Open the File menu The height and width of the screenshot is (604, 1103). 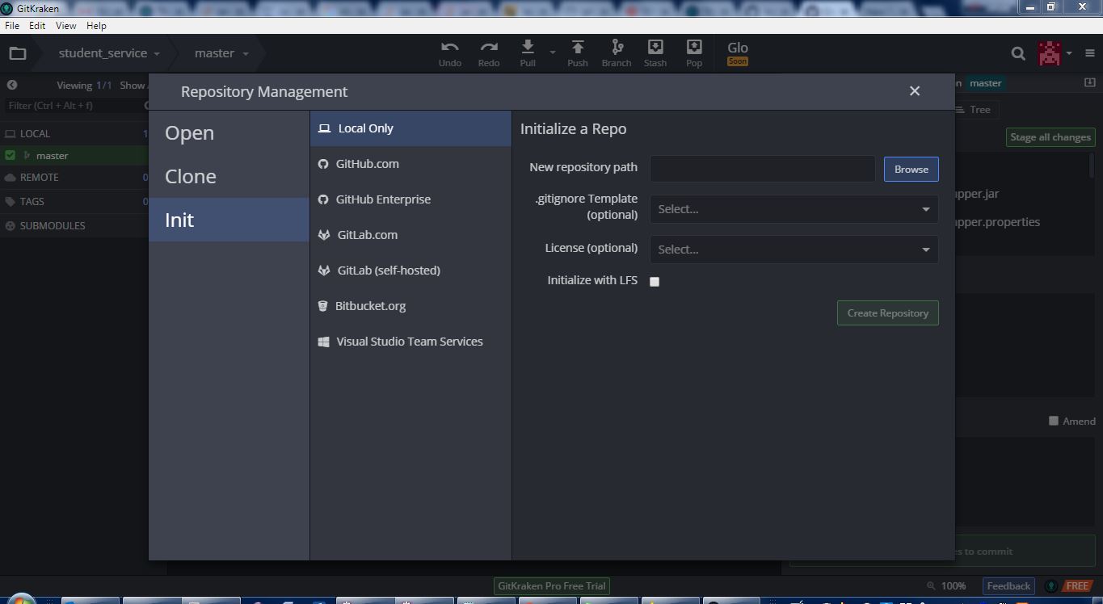(11, 25)
